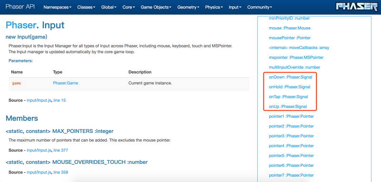Viewport: 381px width, 182px height.
Task: Click the Phaser logo image
Action: pyautogui.click(x=357, y=7)
